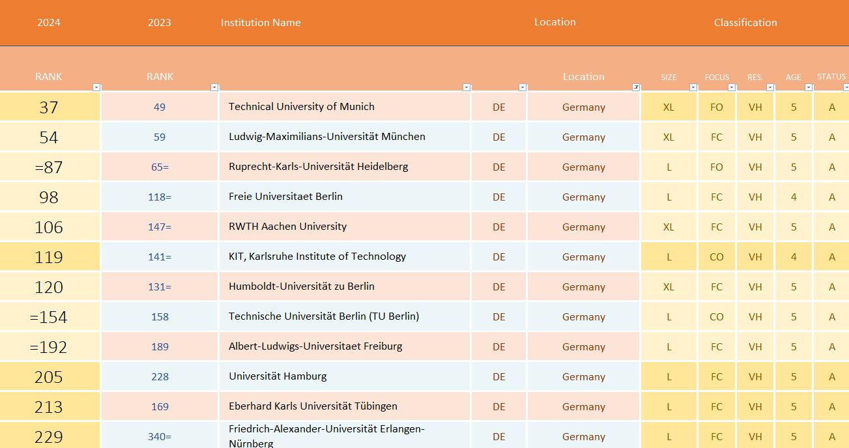Screen dimensions: 849x448
Task: Select the 2023 rank cell showing 118=
Action: pyautogui.click(x=160, y=197)
